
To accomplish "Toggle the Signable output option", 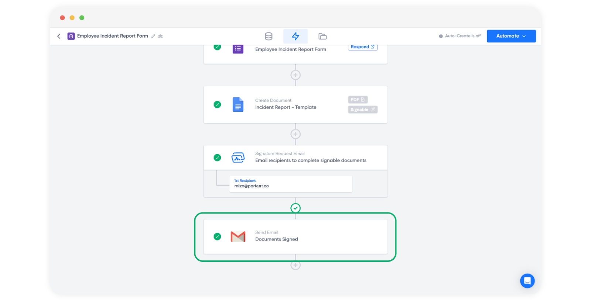I will pyautogui.click(x=362, y=110).
